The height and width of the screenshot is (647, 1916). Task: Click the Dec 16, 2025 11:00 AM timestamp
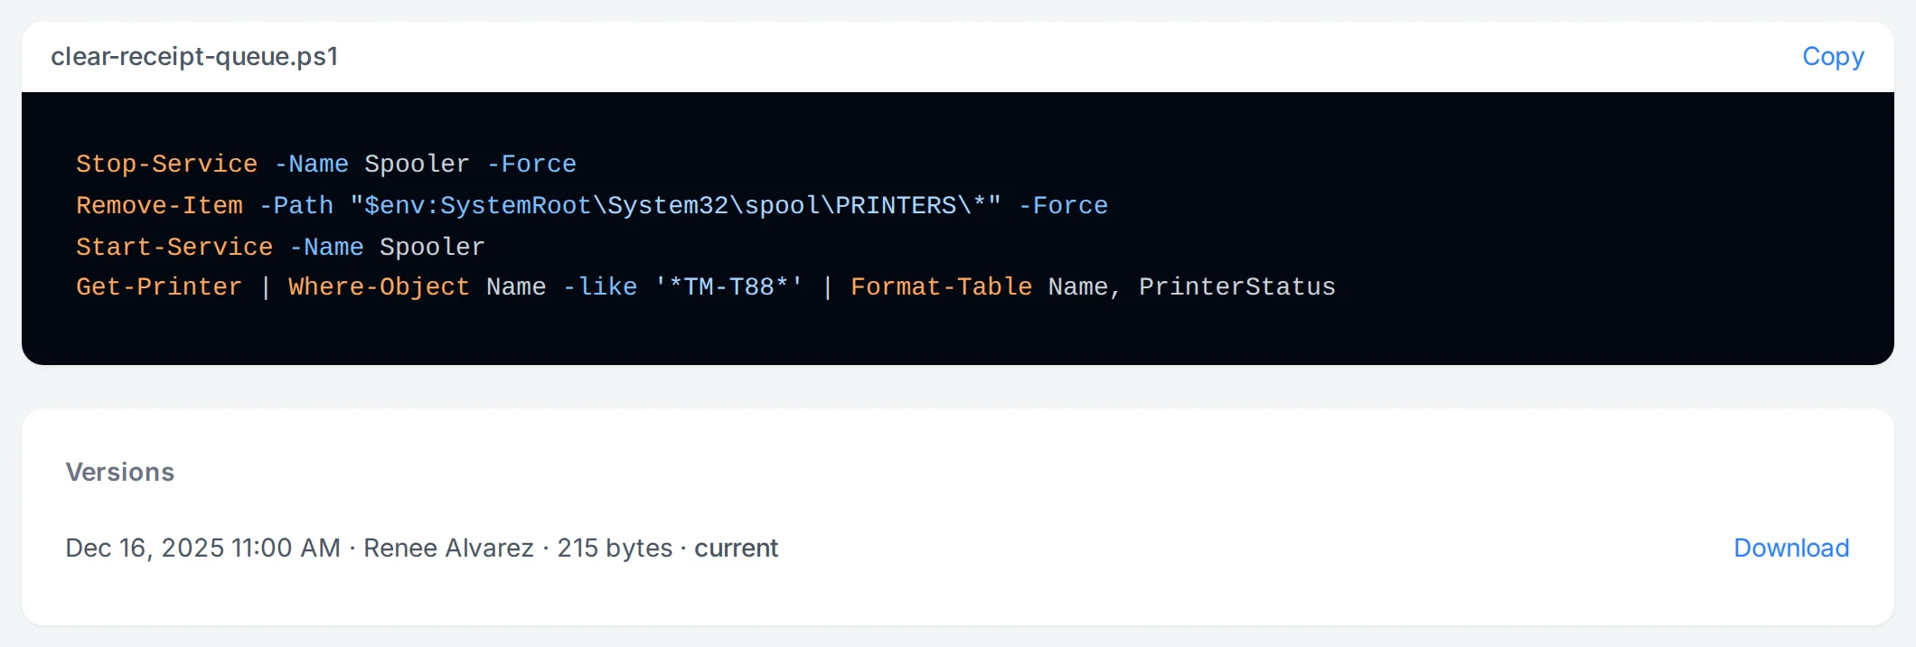pyautogui.click(x=202, y=548)
